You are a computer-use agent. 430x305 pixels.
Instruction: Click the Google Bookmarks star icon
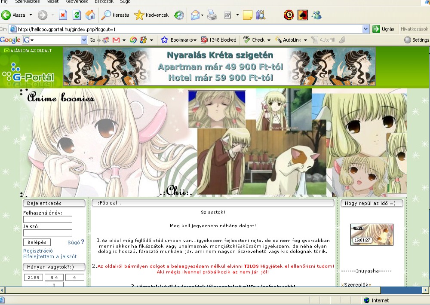tap(164, 40)
